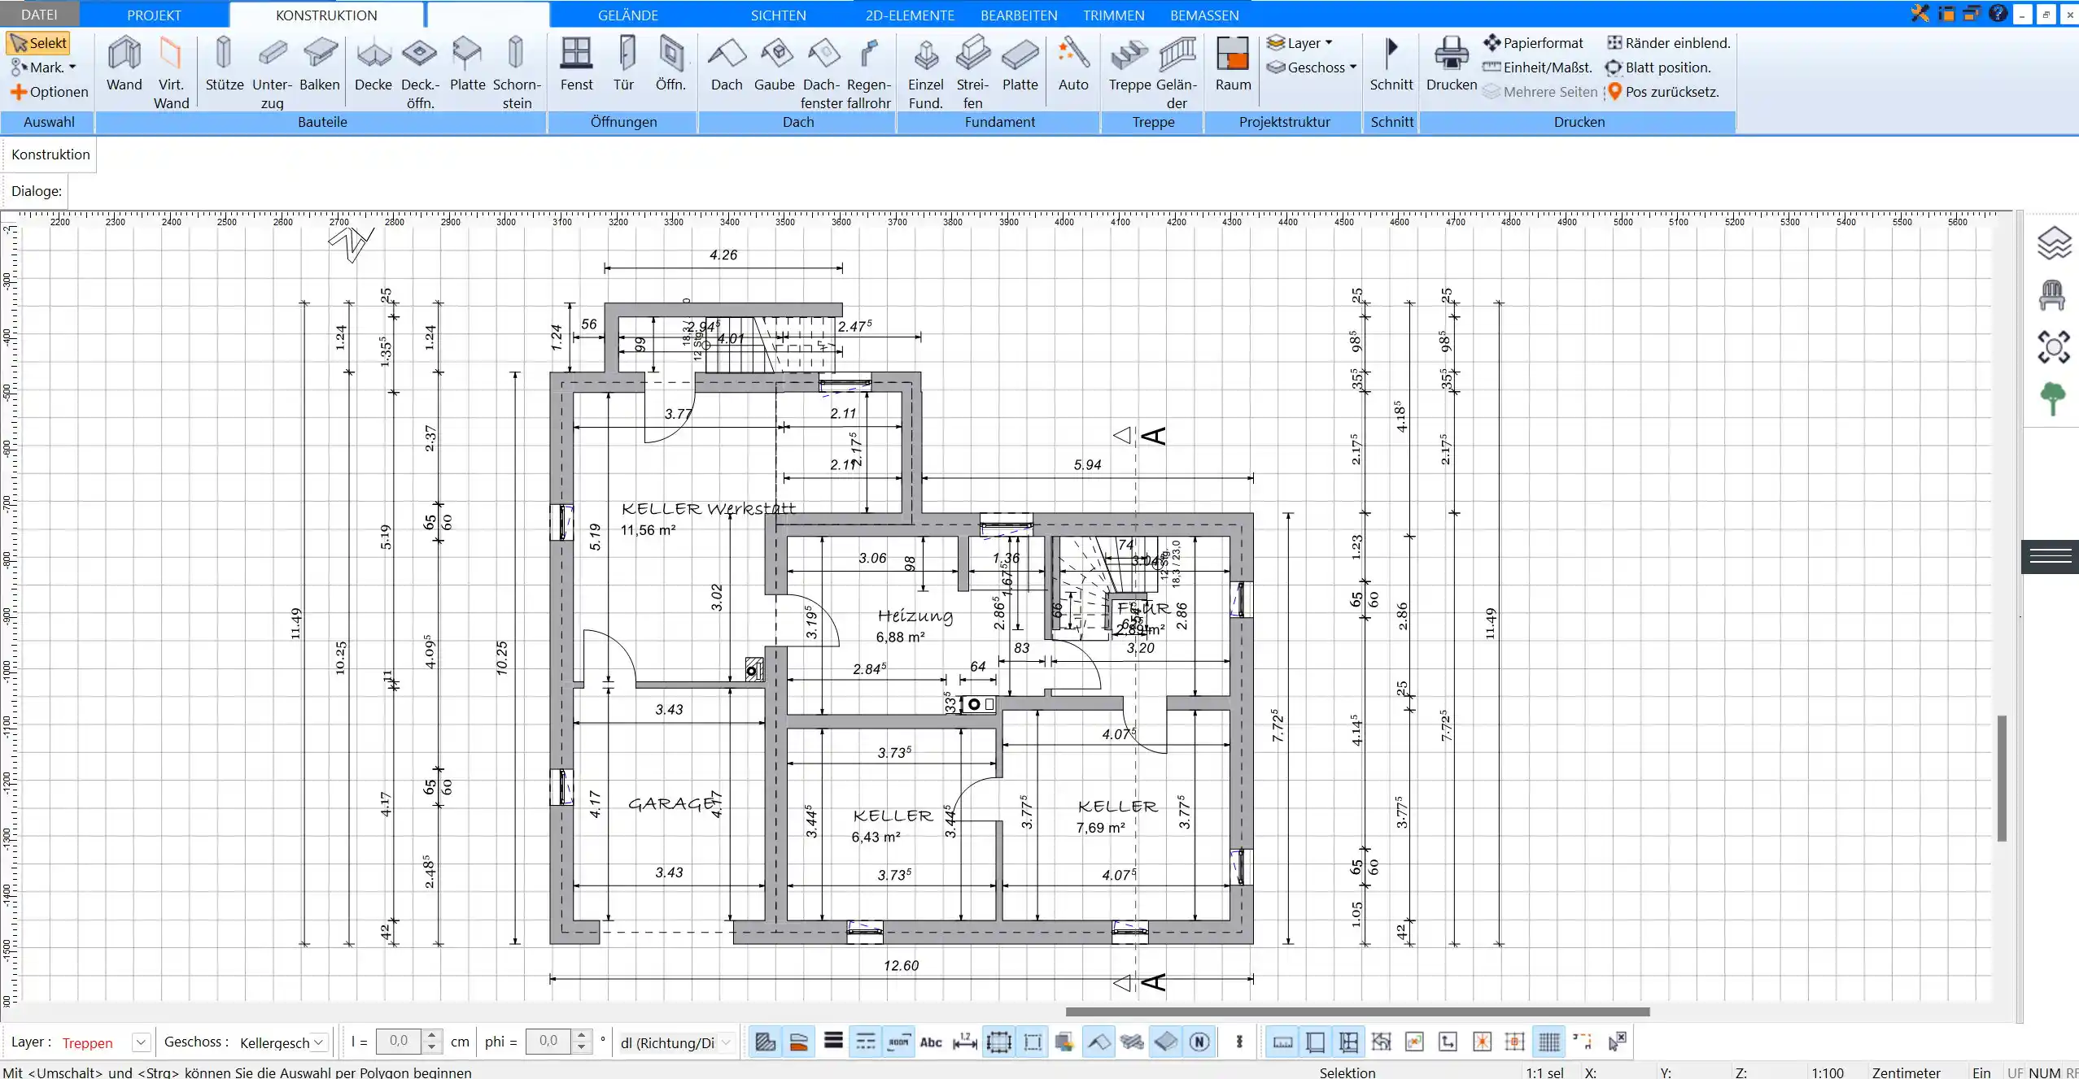Select the foundation Platte tool

[x=1020, y=64]
